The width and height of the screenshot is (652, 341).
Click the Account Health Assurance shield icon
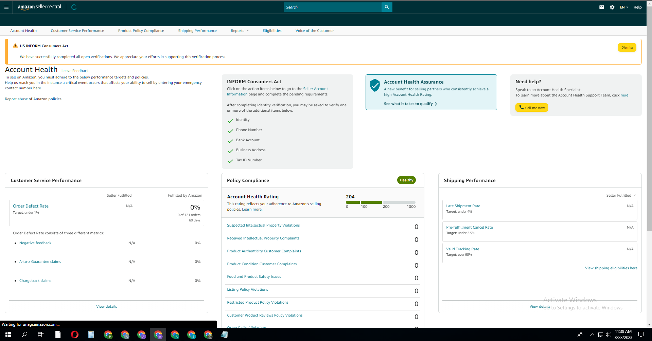pyautogui.click(x=375, y=85)
